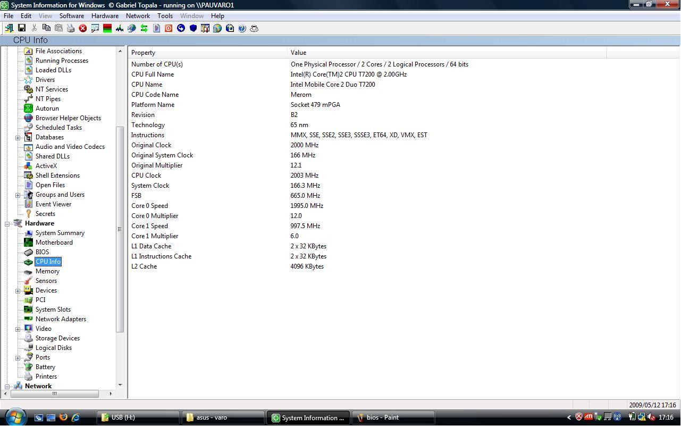Click tree scrollbar up arrow

(x=120, y=51)
